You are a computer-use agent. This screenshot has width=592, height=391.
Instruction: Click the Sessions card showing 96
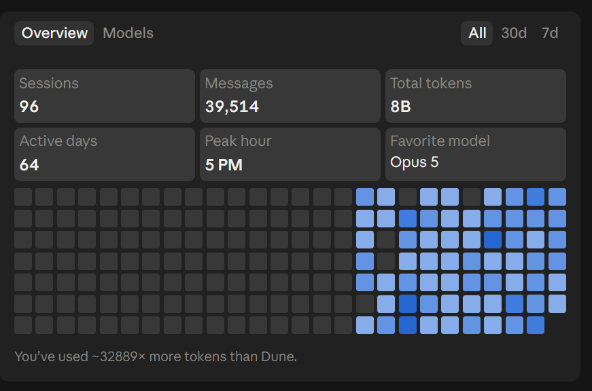pyautogui.click(x=105, y=96)
